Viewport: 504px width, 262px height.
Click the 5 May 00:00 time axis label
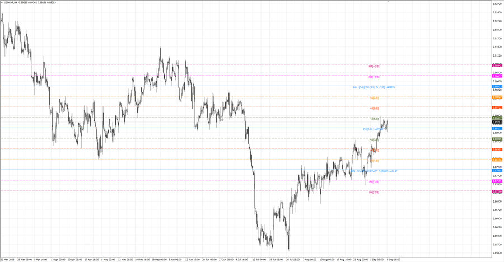point(108,259)
